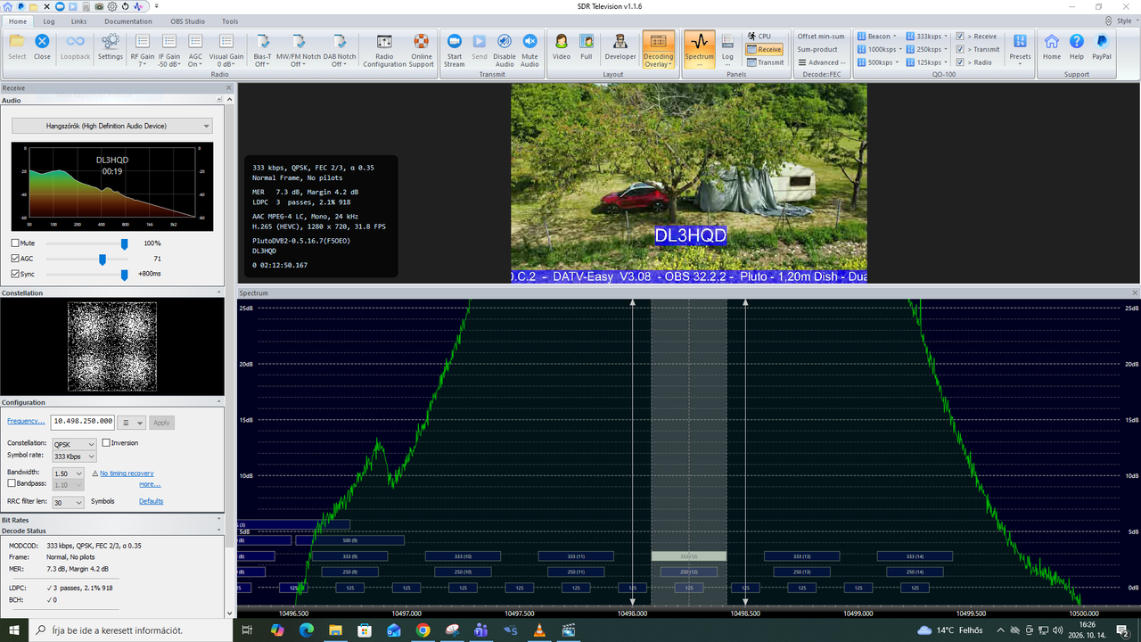This screenshot has width=1141, height=642.
Task: Adjust the AGC level slider
Action: pos(103,259)
